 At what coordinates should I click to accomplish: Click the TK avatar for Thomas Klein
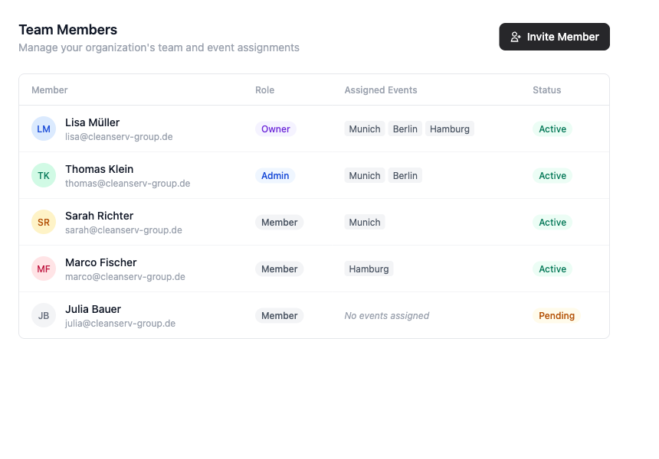pos(44,175)
